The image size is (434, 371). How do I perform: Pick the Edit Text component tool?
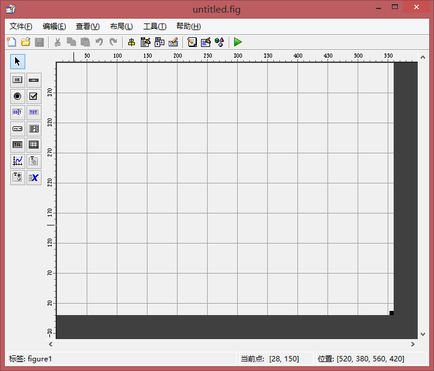17,112
